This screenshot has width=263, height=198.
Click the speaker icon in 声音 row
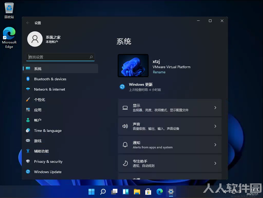tap(125, 126)
